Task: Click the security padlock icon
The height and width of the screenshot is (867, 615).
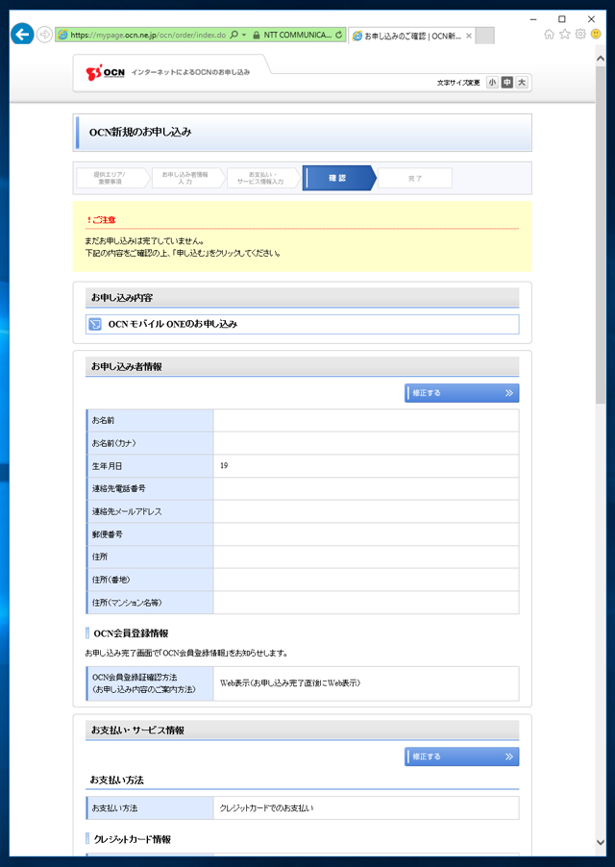Action: [x=257, y=35]
